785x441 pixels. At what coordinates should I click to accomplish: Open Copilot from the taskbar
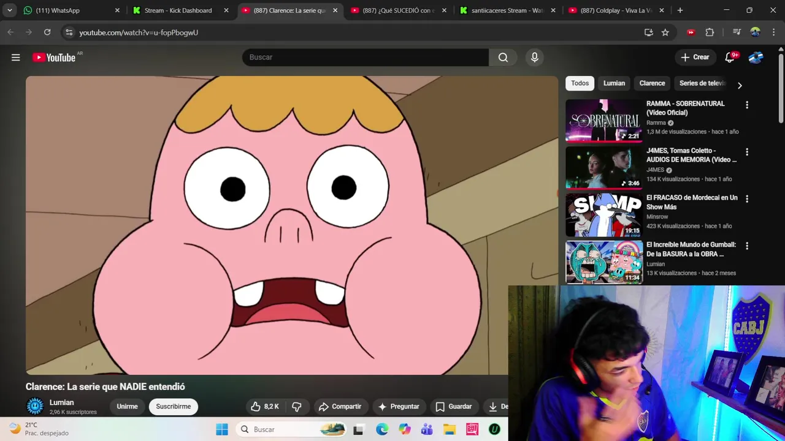(x=404, y=429)
